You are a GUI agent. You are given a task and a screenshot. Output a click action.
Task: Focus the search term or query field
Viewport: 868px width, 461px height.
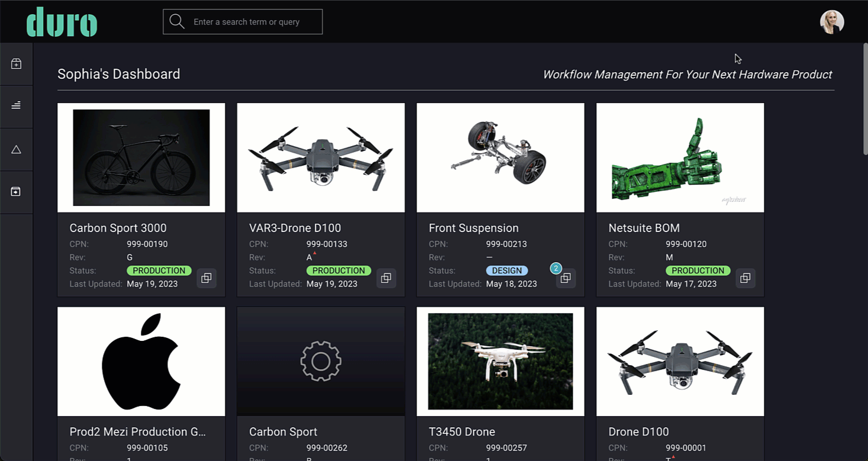243,22
